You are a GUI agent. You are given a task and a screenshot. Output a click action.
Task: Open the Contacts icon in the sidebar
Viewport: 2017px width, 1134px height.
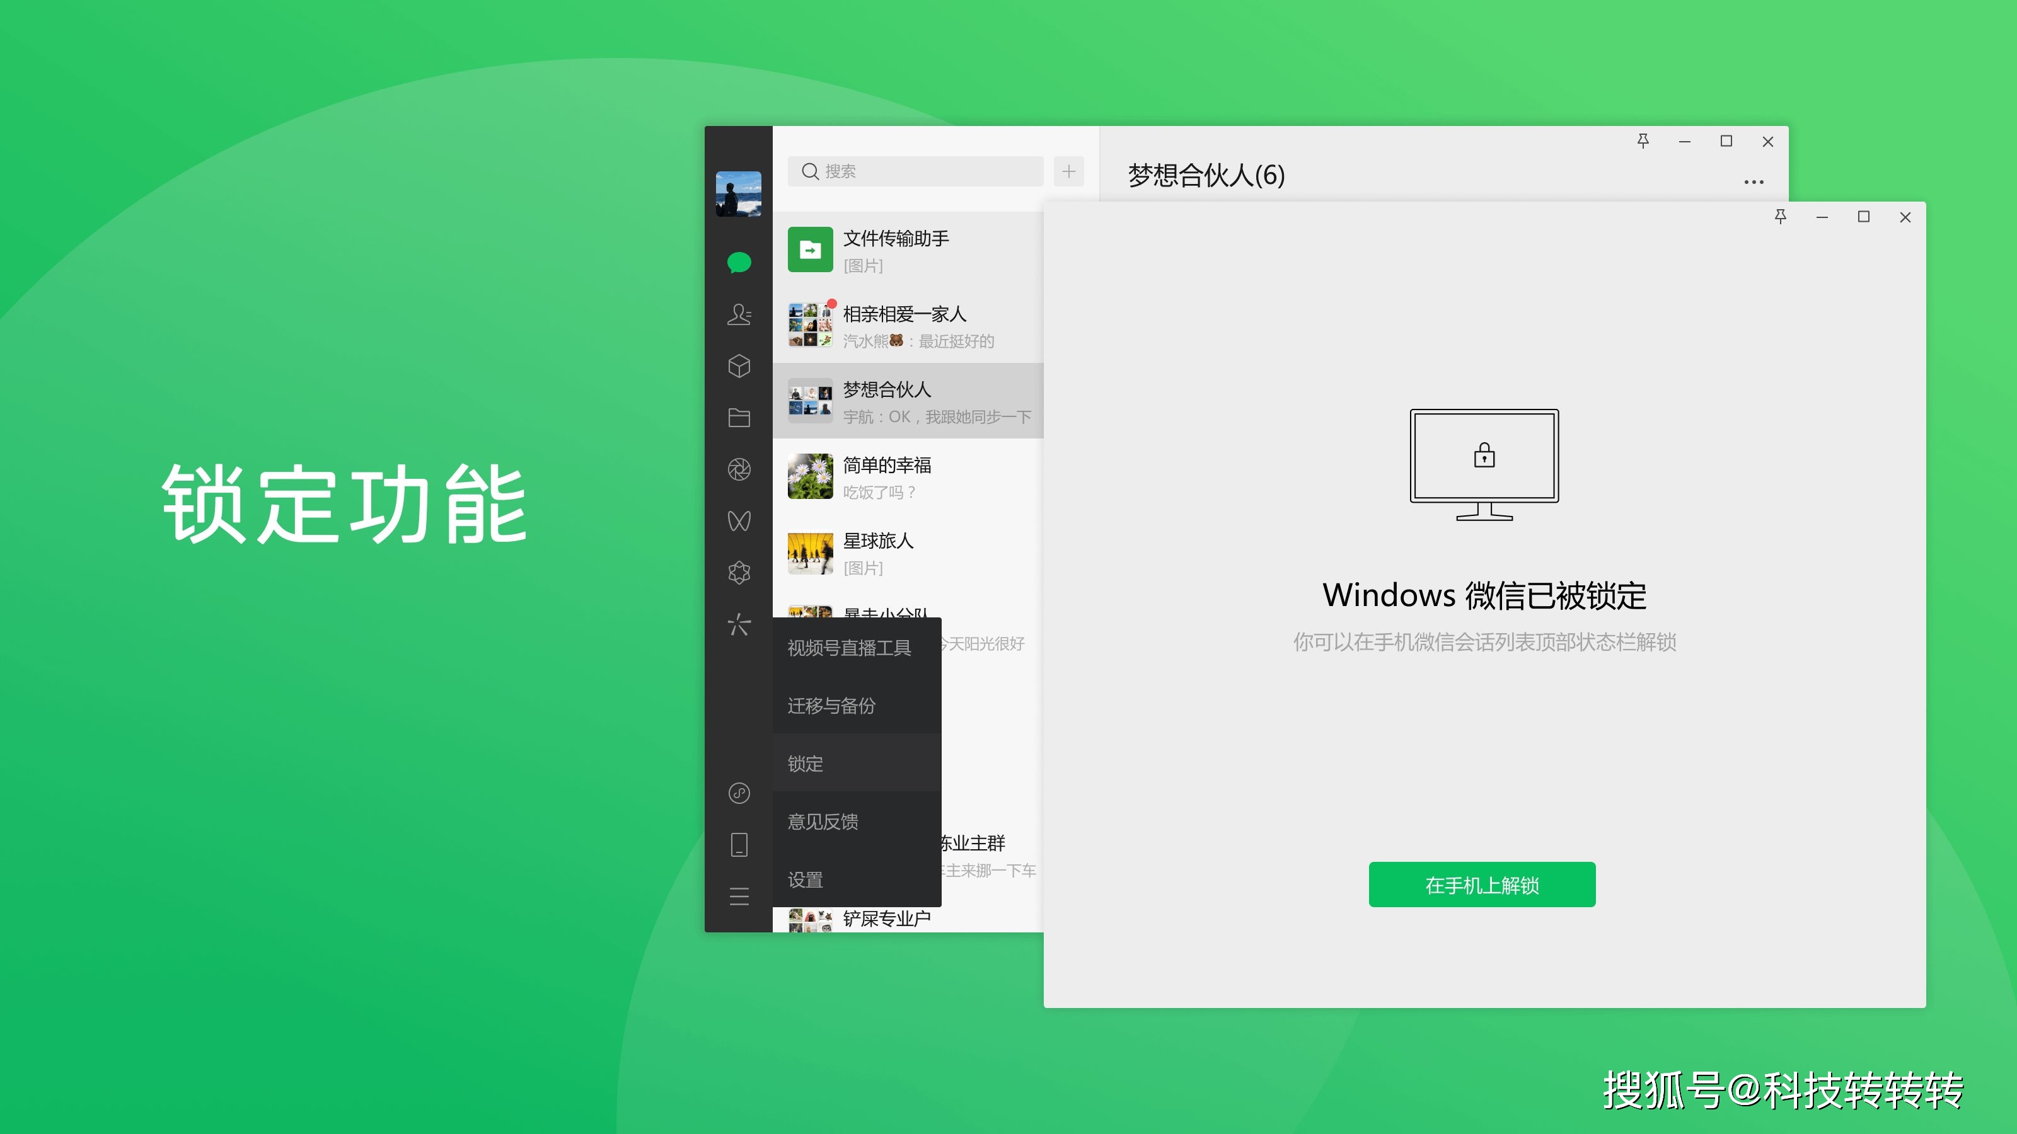(x=738, y=314)
